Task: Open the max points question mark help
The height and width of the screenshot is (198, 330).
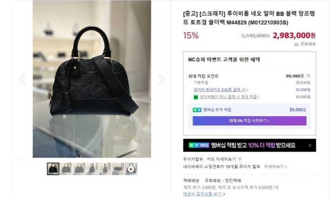Action: pyautogui.click(x=308, y=76)
